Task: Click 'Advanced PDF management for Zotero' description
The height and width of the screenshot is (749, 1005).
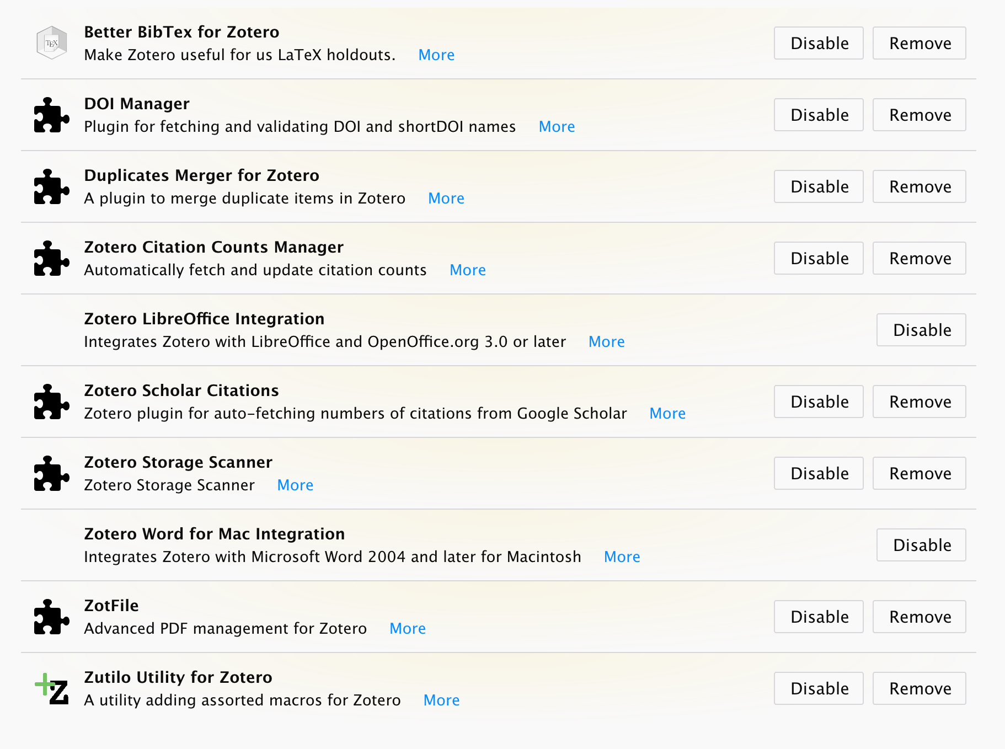Action: pyautogui.click(x=226, y=628)
